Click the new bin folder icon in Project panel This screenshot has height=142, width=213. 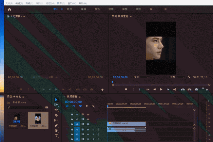click(x=47, y=107)
